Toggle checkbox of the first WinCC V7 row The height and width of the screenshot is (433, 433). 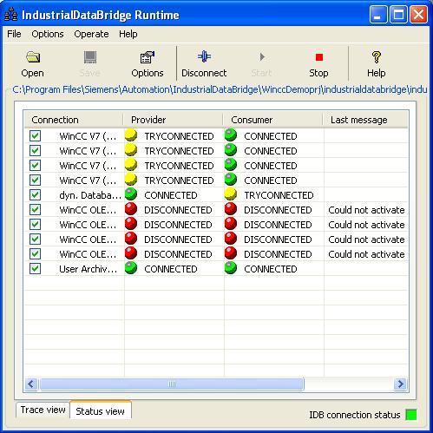click(35, 135)
